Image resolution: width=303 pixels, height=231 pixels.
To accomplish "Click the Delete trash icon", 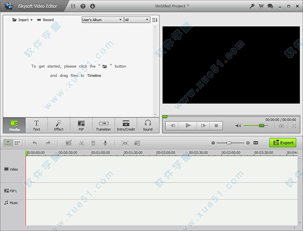I will click(x=93, y=143).
